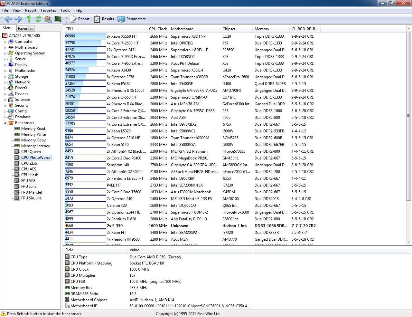Switch to the Favorites tab
Viewport: 412px width, 317px height.
point(25,29)
